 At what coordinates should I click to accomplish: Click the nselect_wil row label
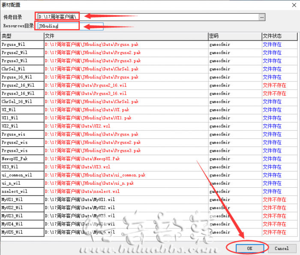tap(21, 192)
